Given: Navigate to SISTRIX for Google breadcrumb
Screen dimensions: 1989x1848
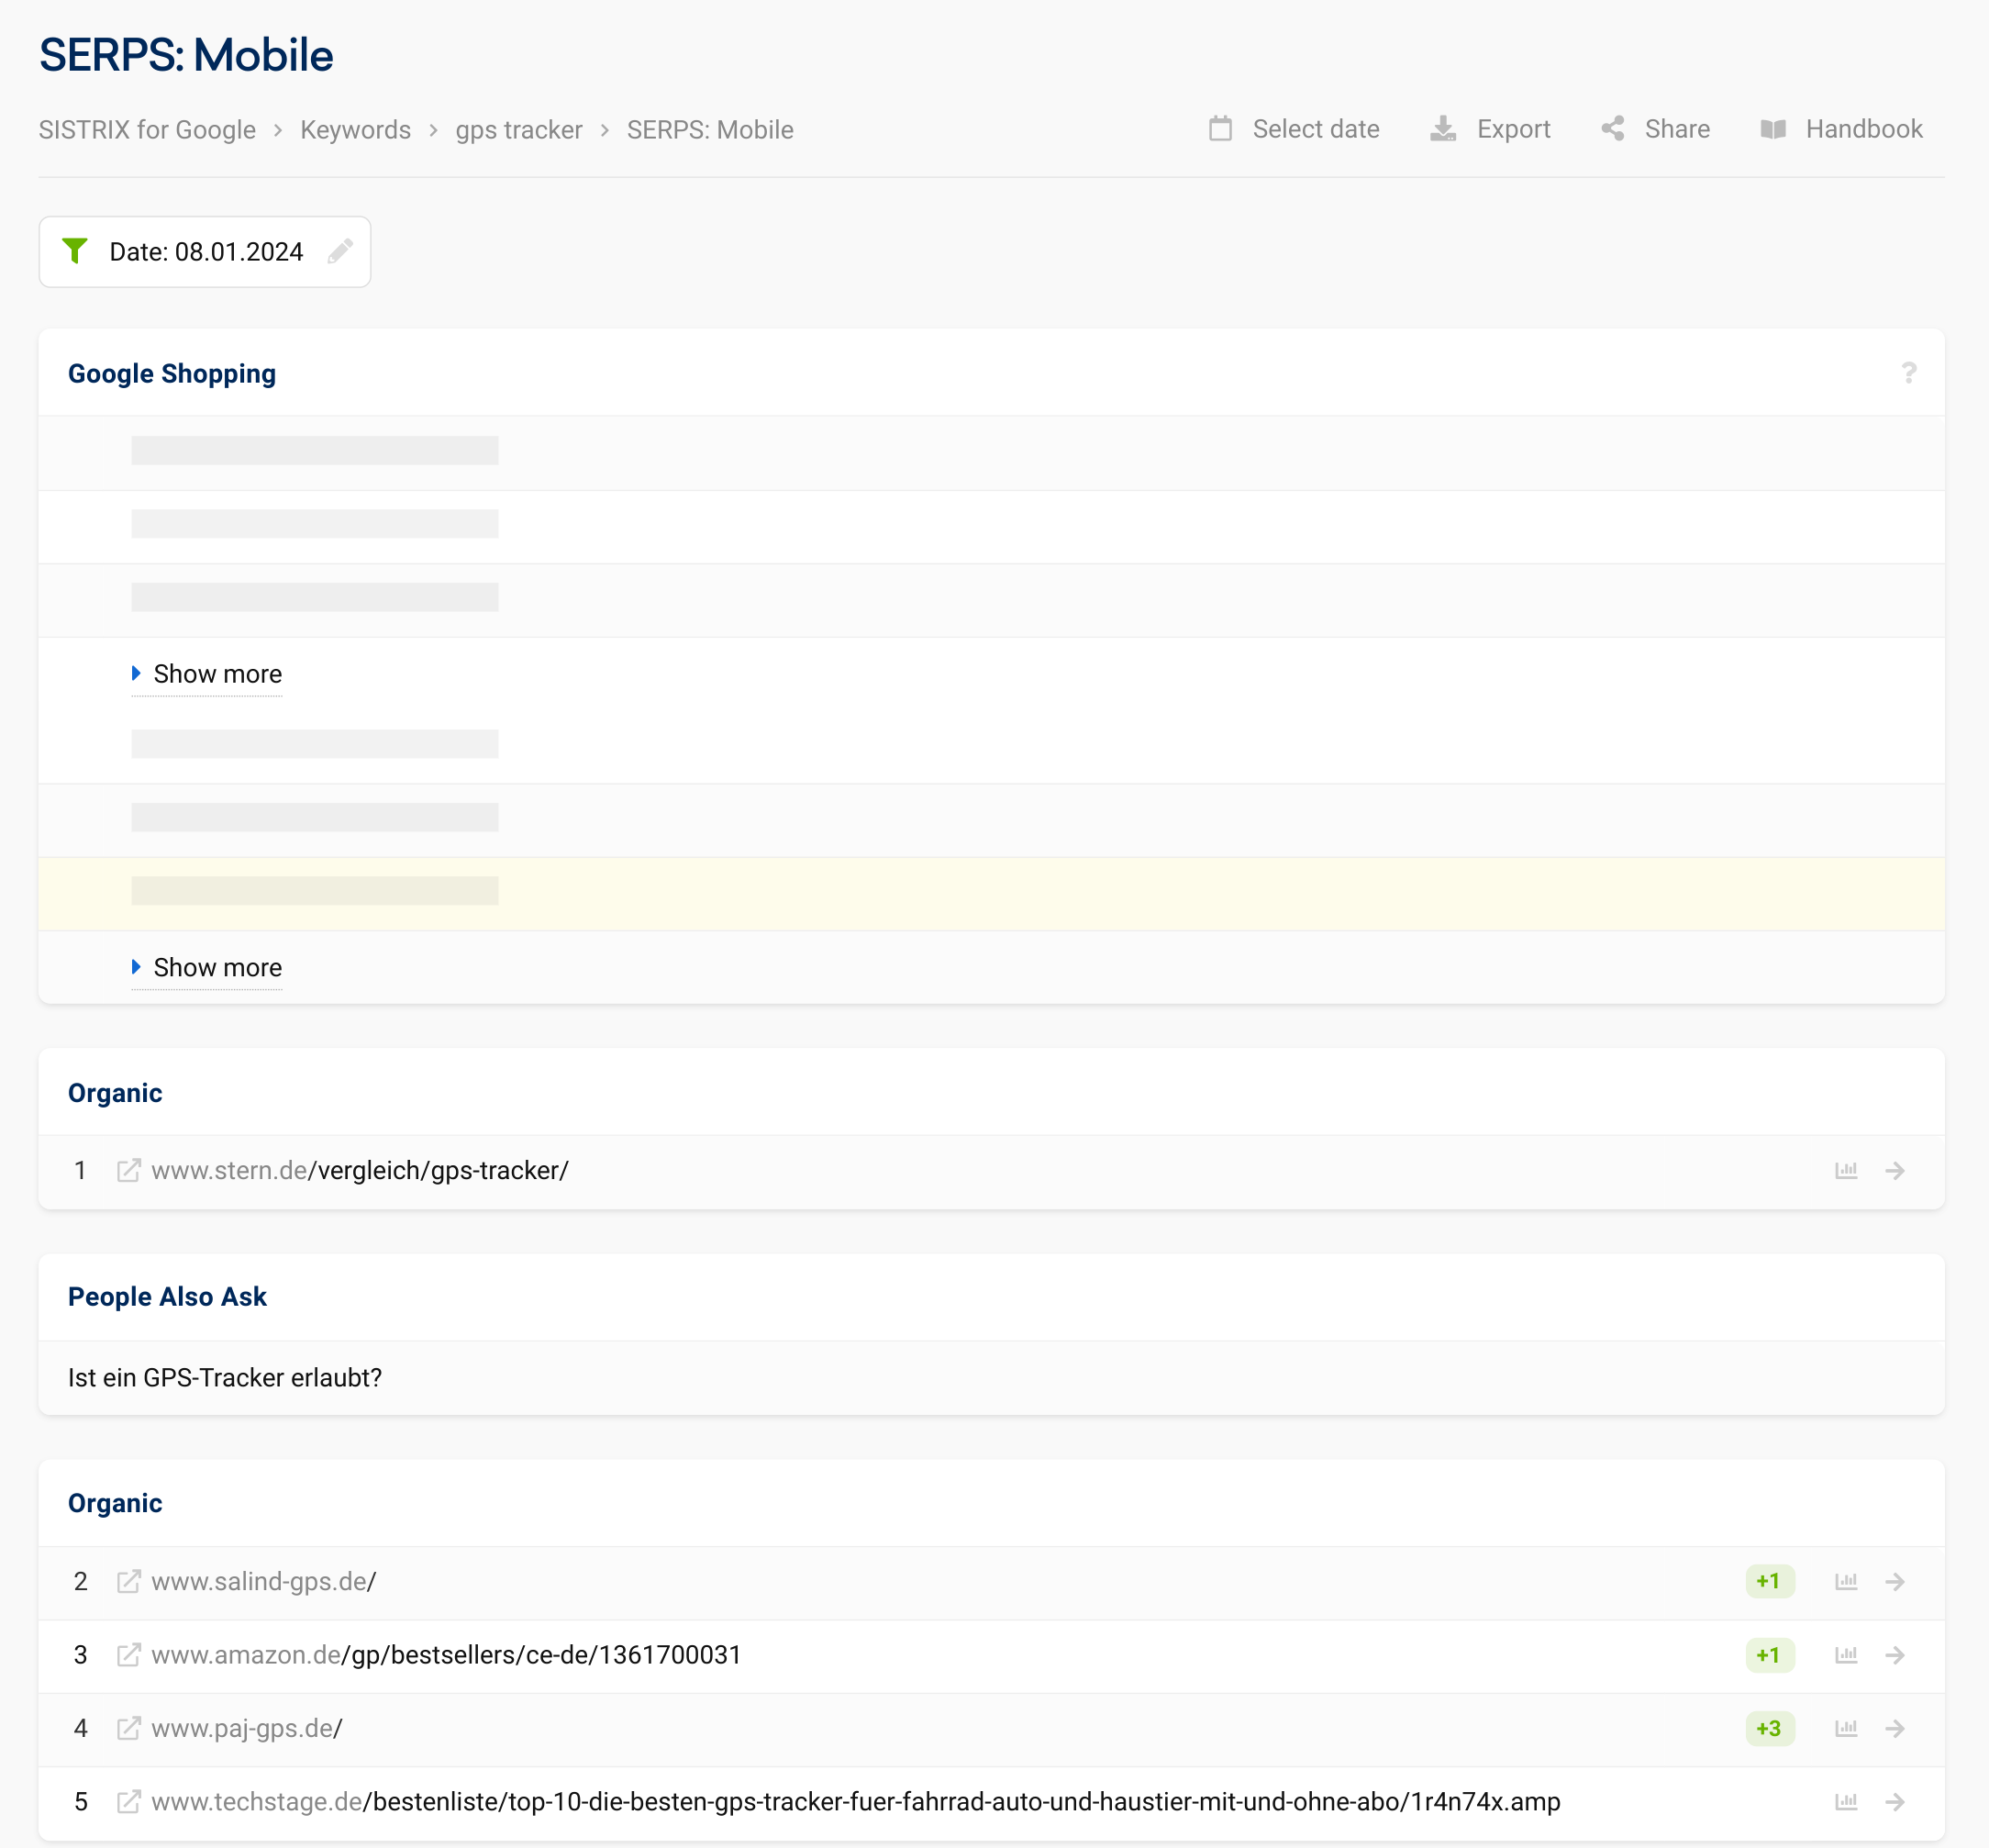Looking at the screenshot, I should click(x=147, y=130).
